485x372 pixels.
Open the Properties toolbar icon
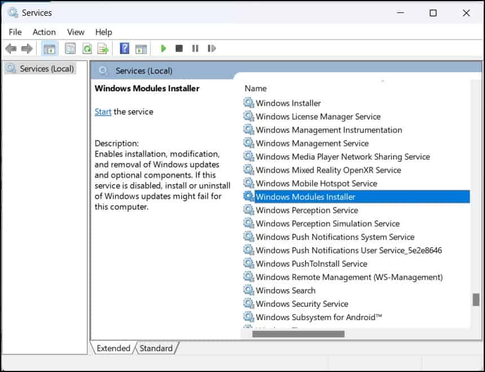click(70, 48)
